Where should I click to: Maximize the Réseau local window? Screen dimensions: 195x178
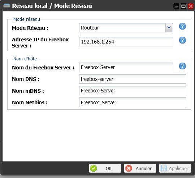click(183, 6)
